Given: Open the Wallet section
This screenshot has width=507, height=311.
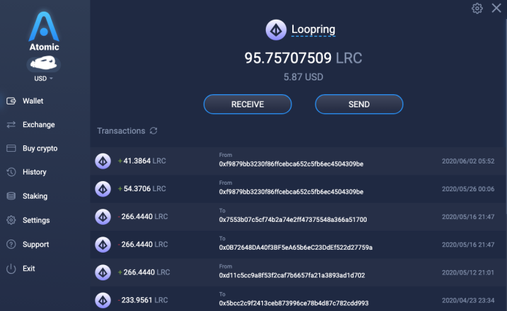Looking at the screenshot, I should (33, 101).
